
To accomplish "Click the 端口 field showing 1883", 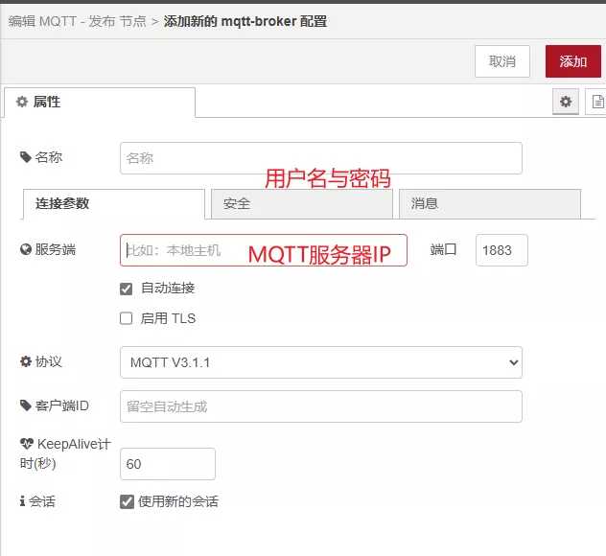I will (501, 250).
